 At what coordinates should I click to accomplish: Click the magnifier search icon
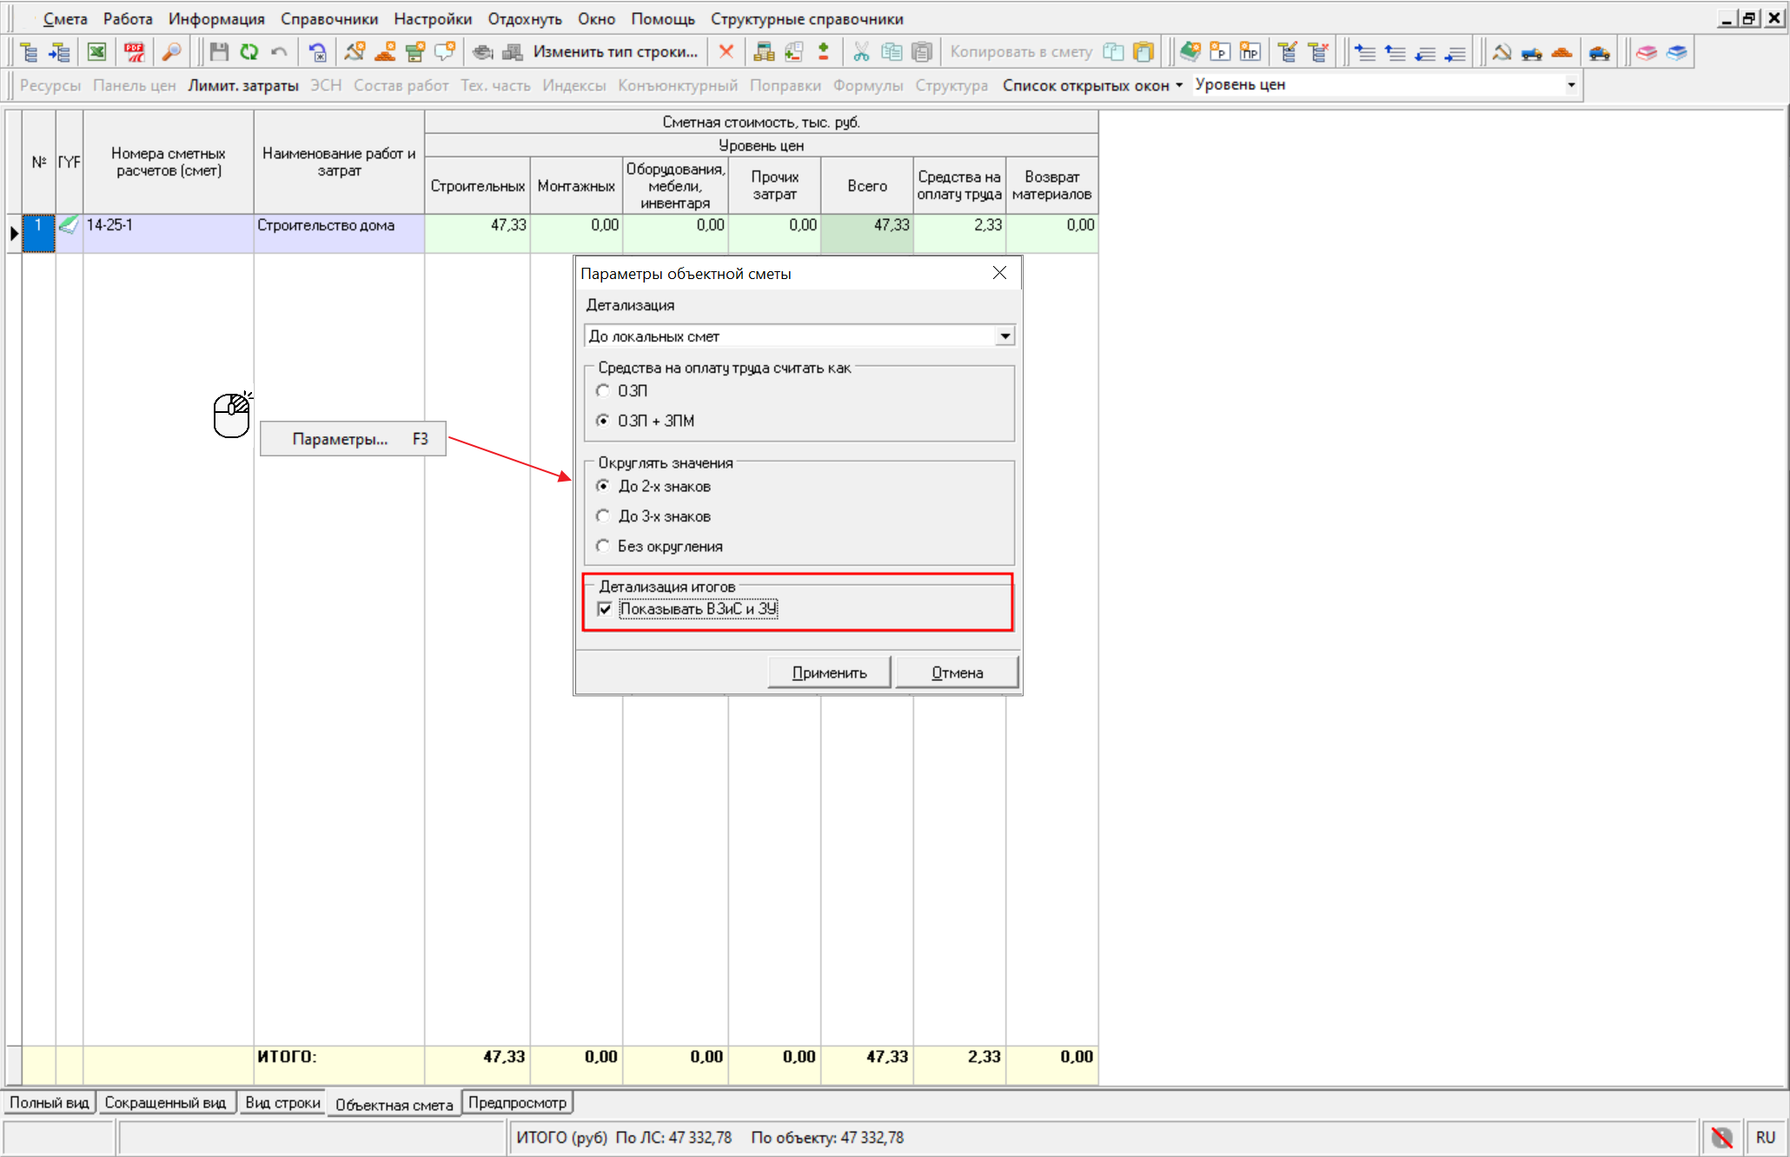coord(172,52)
